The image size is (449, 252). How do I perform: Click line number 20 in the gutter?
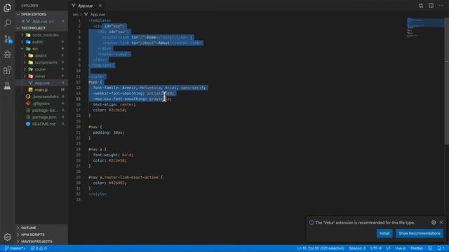pos(78,127)
